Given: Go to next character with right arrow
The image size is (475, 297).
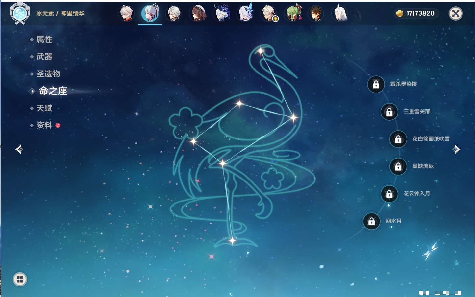Looking at the screenshot, I should [456, 149].
